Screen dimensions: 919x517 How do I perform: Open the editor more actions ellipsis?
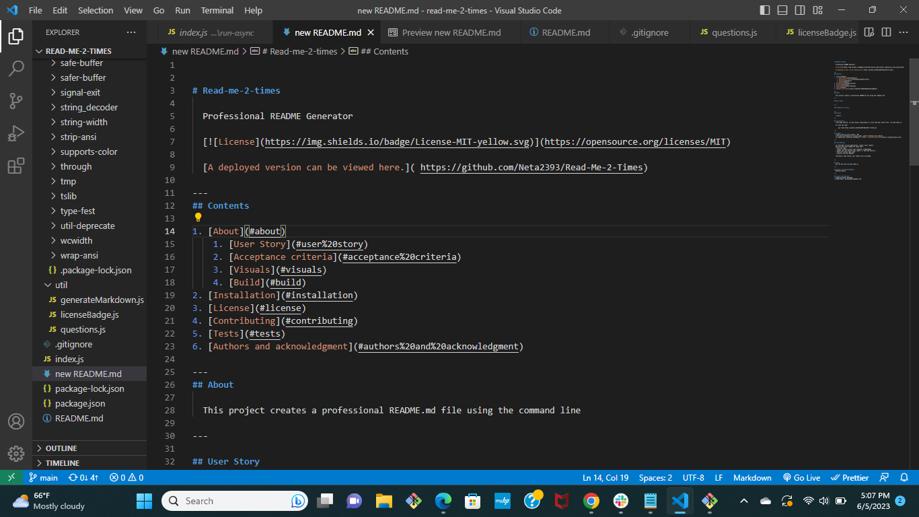[x=903, y=32]
